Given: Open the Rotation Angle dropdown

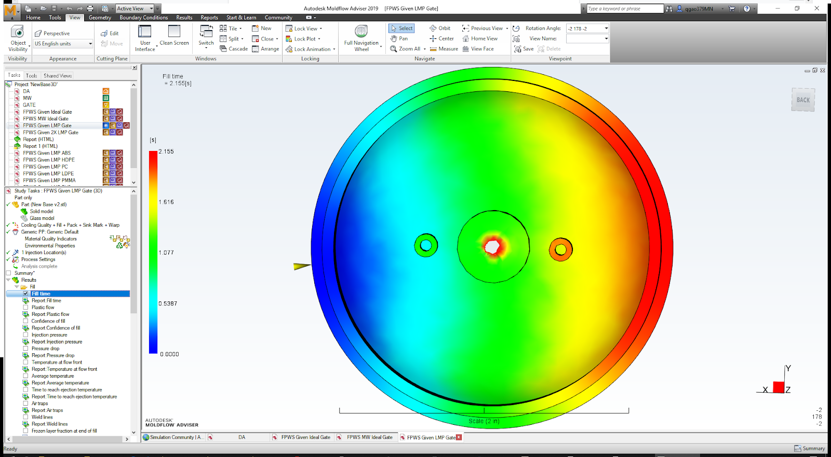Looking at the screenshot, I should [606, 29].
